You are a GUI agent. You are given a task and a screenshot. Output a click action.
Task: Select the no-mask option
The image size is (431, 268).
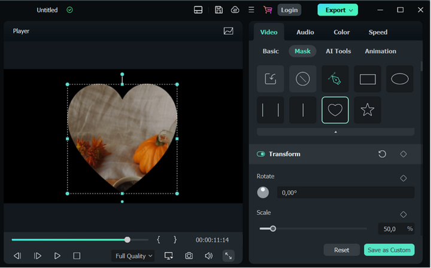303,79
